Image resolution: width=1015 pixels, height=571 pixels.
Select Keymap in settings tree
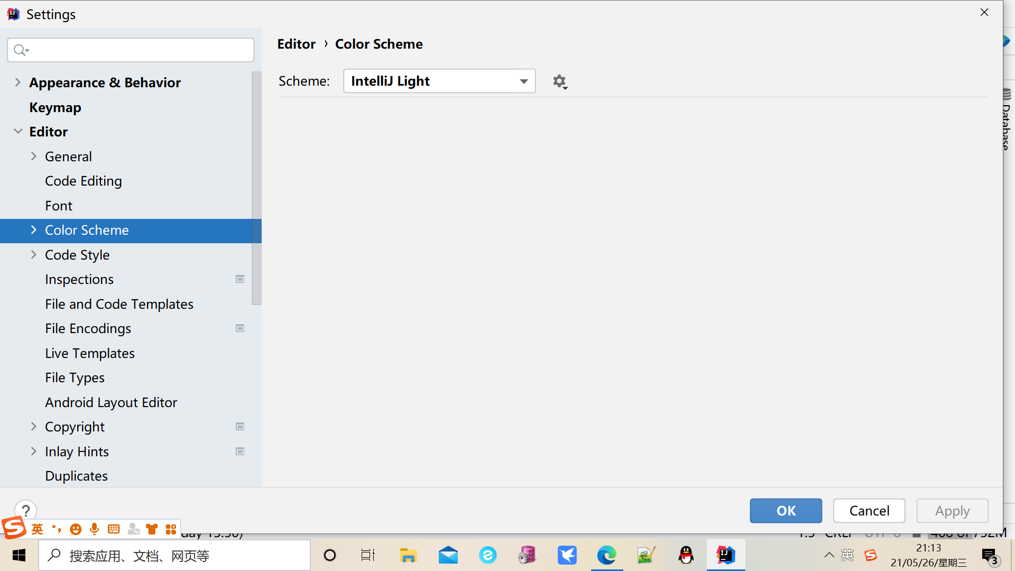click(55, 107)
